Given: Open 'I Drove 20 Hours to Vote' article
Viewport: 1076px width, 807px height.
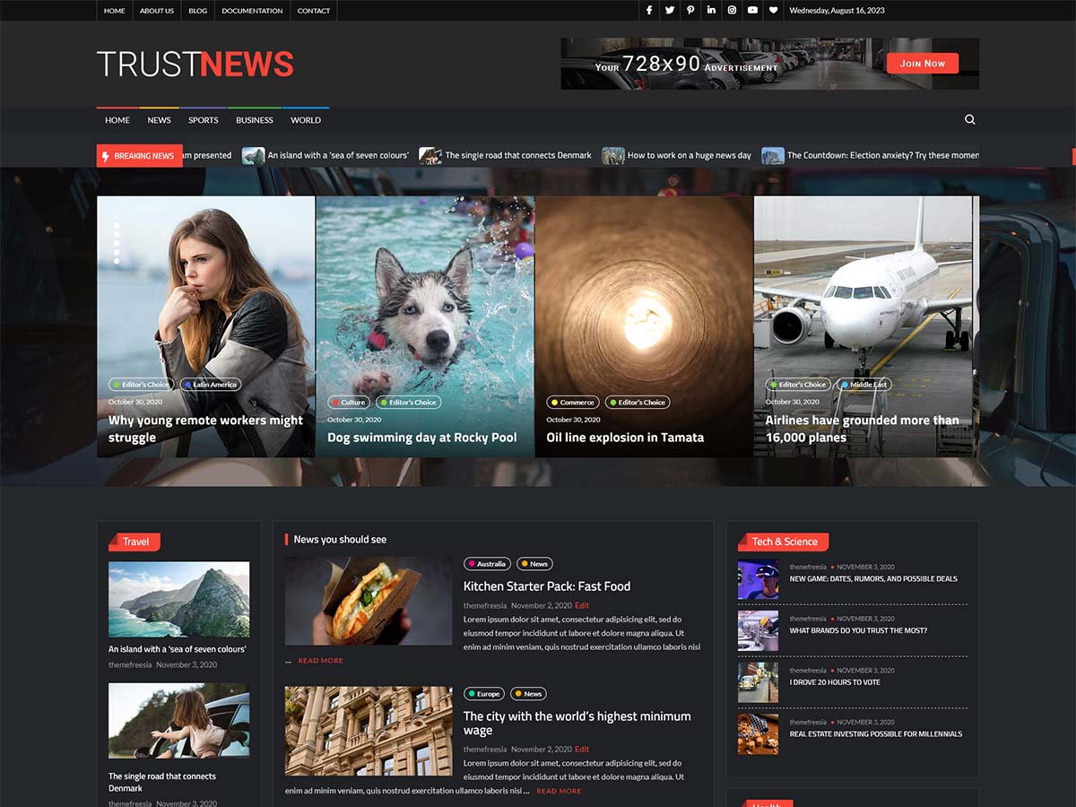Looking at the screenshot, I should [x=835, y=682].
